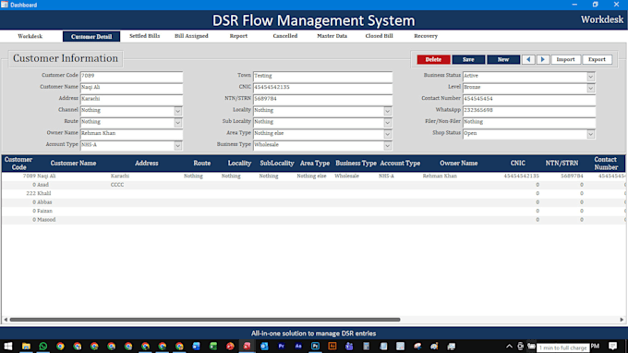This screenshot has height=353, width=628.
Task: Open Adobe Premiere Pro taskbar icon
Action: (x=281, y=347)
